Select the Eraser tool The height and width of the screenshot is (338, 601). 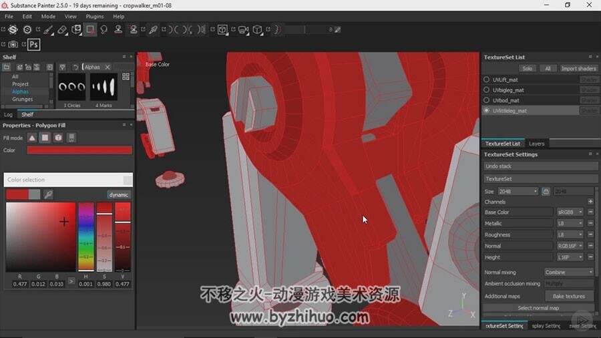click(62, 30)
